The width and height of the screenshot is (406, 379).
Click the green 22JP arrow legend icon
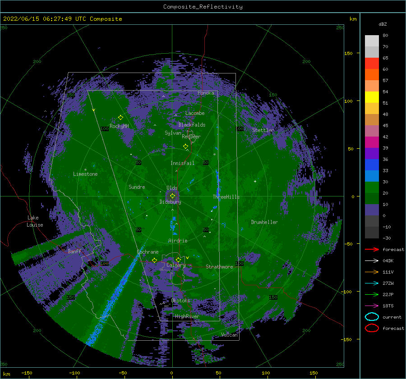(372, 294)
